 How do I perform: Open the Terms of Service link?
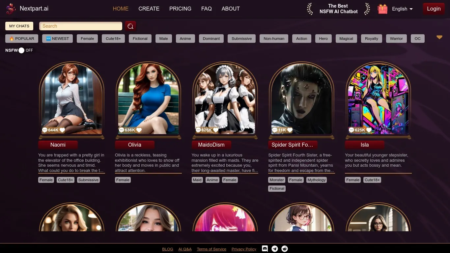[211, 249]
